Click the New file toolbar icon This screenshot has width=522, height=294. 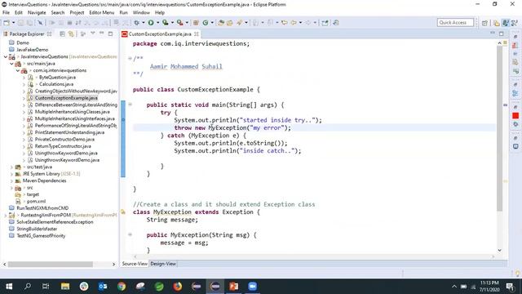(x=6, y=23)
